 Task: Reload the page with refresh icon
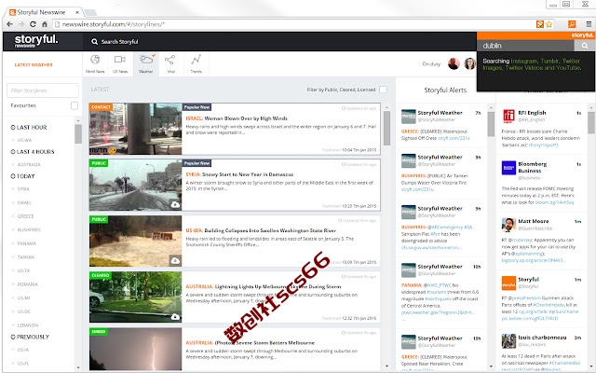pyautogui.click(x=34, y=24)
